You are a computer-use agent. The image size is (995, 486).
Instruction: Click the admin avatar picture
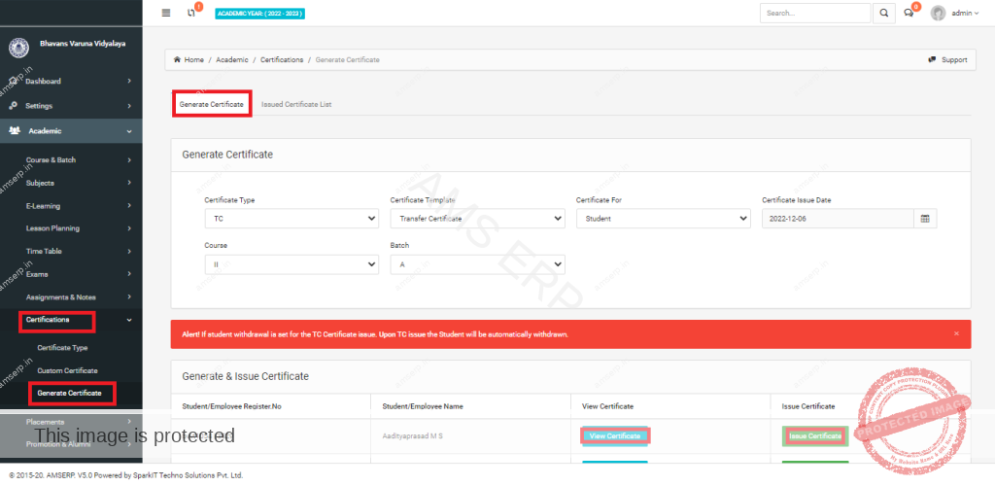[x=938, y=13]
